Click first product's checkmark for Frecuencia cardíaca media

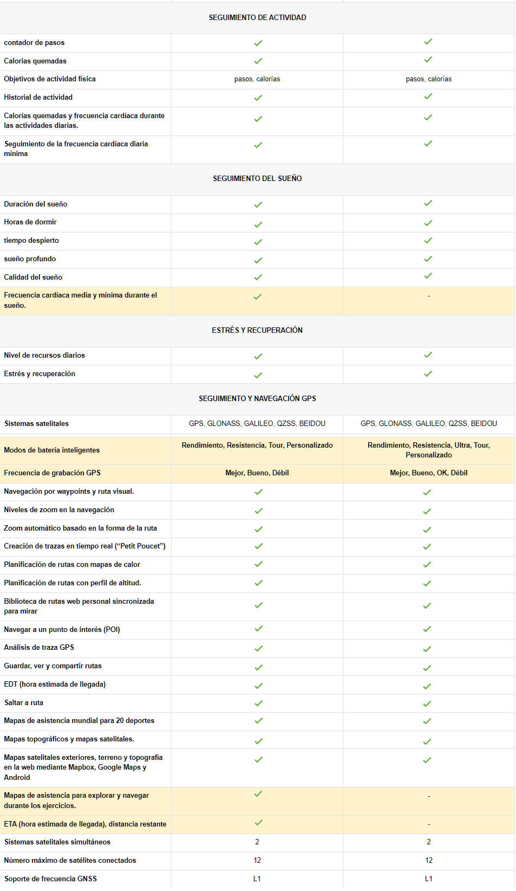pyautogui.click(x=258, y=296)
